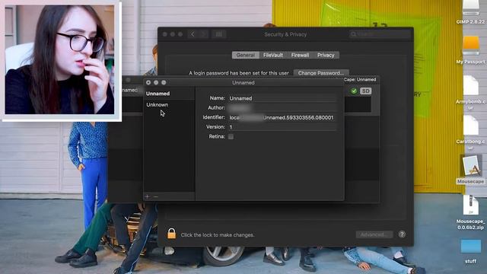Screen dimensions: 487x274
Task: Select the Unnamed cape header
Action: [x=169, y=94]
